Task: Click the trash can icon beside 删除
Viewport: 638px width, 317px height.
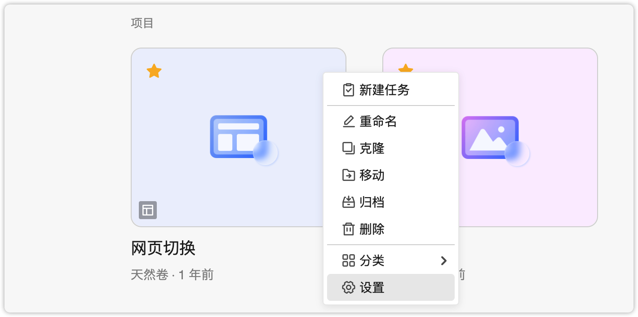Action: coord(348,229)
